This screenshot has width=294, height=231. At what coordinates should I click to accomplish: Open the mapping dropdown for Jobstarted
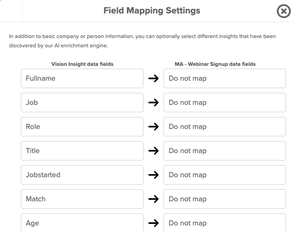(225, 175)
